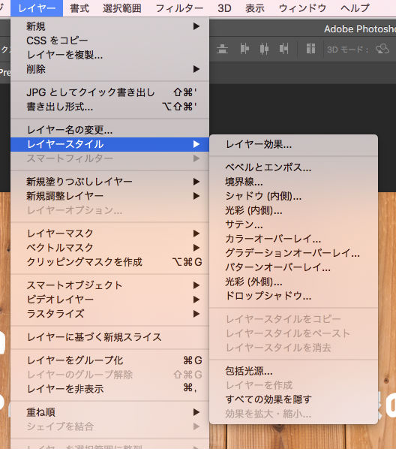Click the auto-align layers icon
Viewport: 396px width, 449px height.
310,49
